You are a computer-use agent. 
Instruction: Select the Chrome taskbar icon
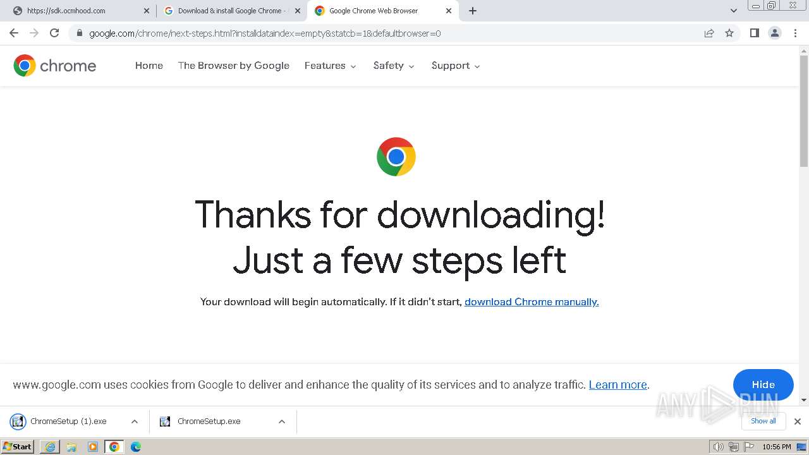[114, 447]
